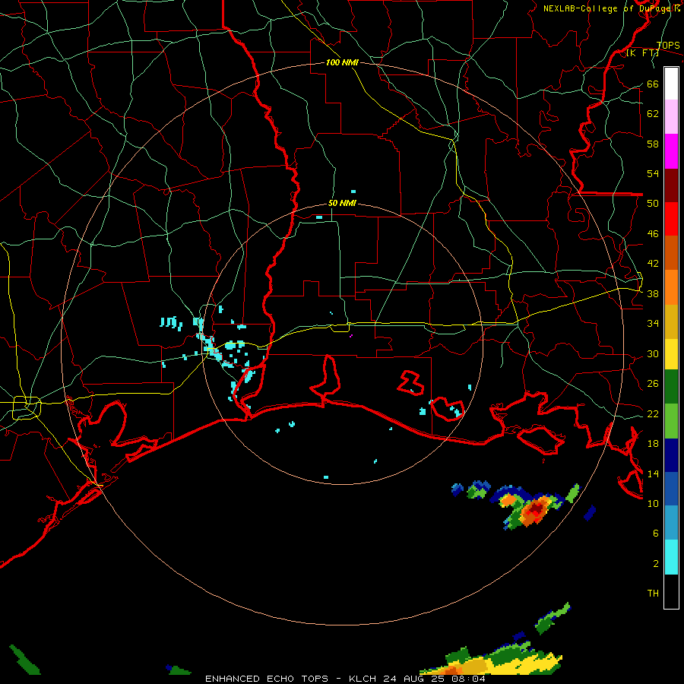
Task: Click the 'KLCH' station identifier
Action: click(x=363, y=679)
